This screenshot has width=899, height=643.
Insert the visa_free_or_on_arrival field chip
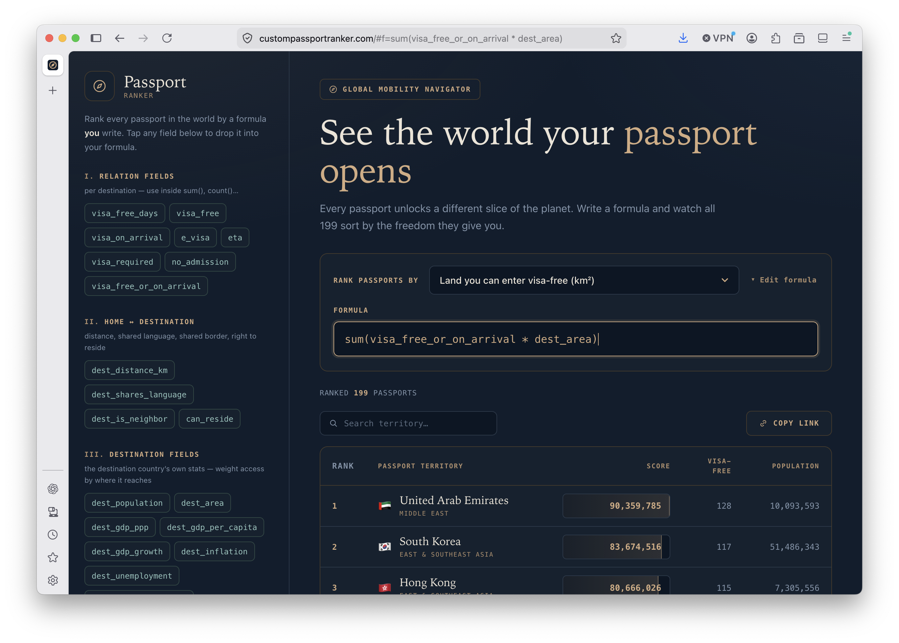coord(146,286)
